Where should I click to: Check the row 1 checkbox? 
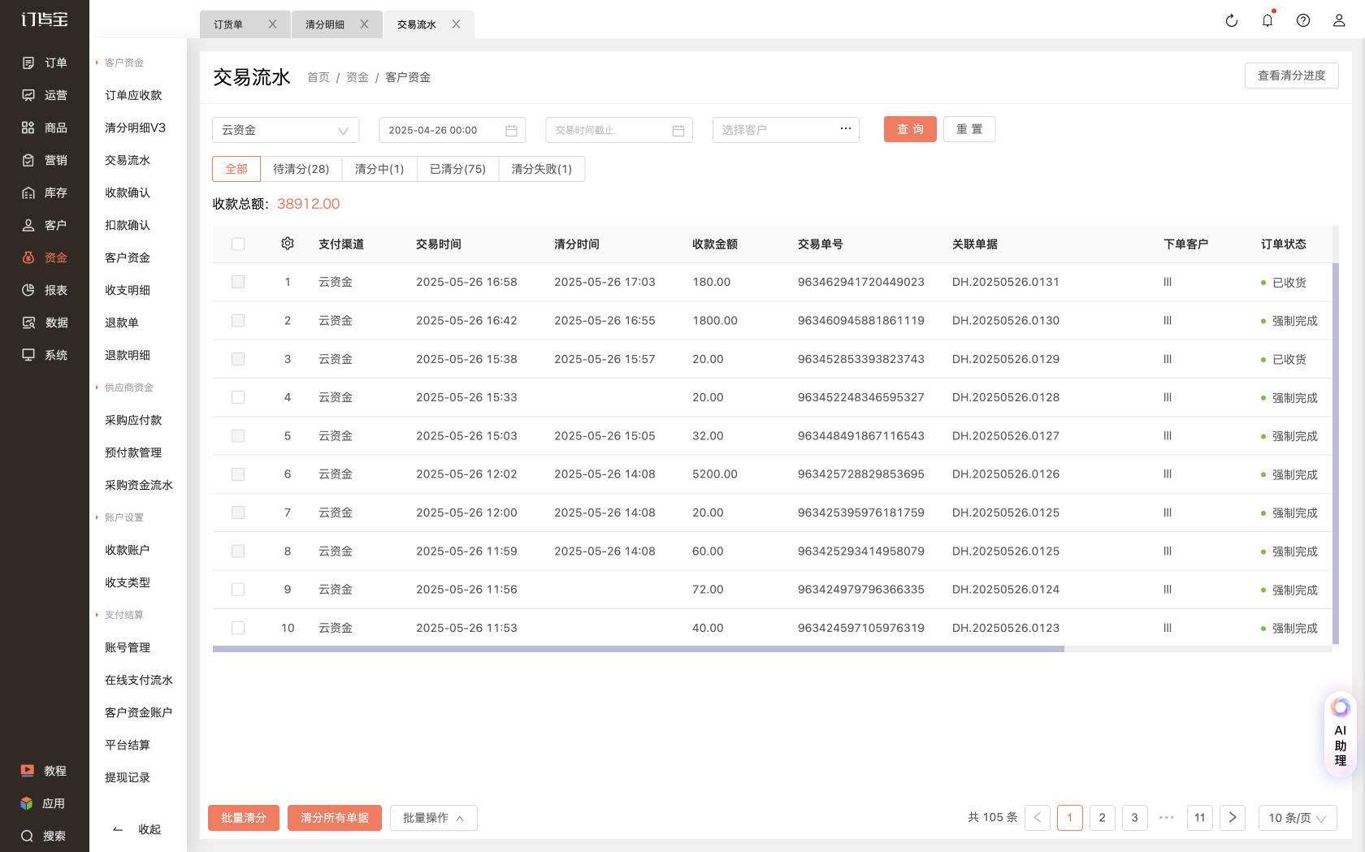click(238, 282)
